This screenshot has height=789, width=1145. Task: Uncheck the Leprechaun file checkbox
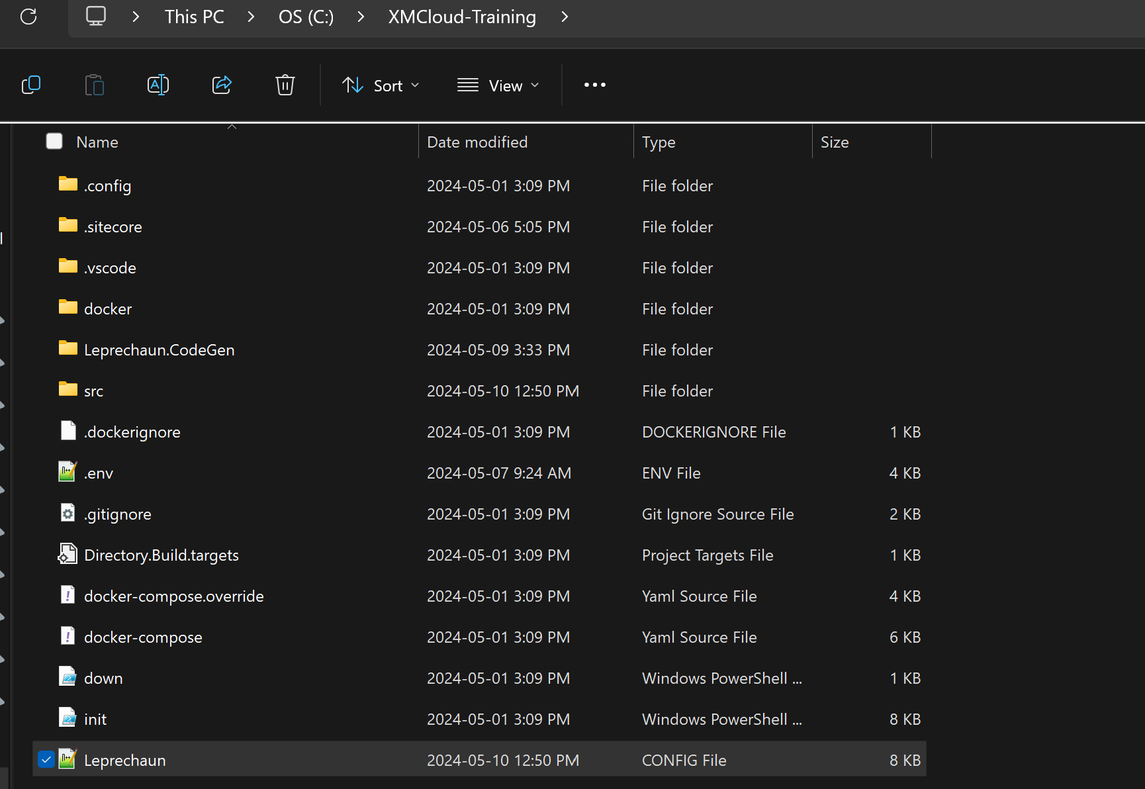46,759
